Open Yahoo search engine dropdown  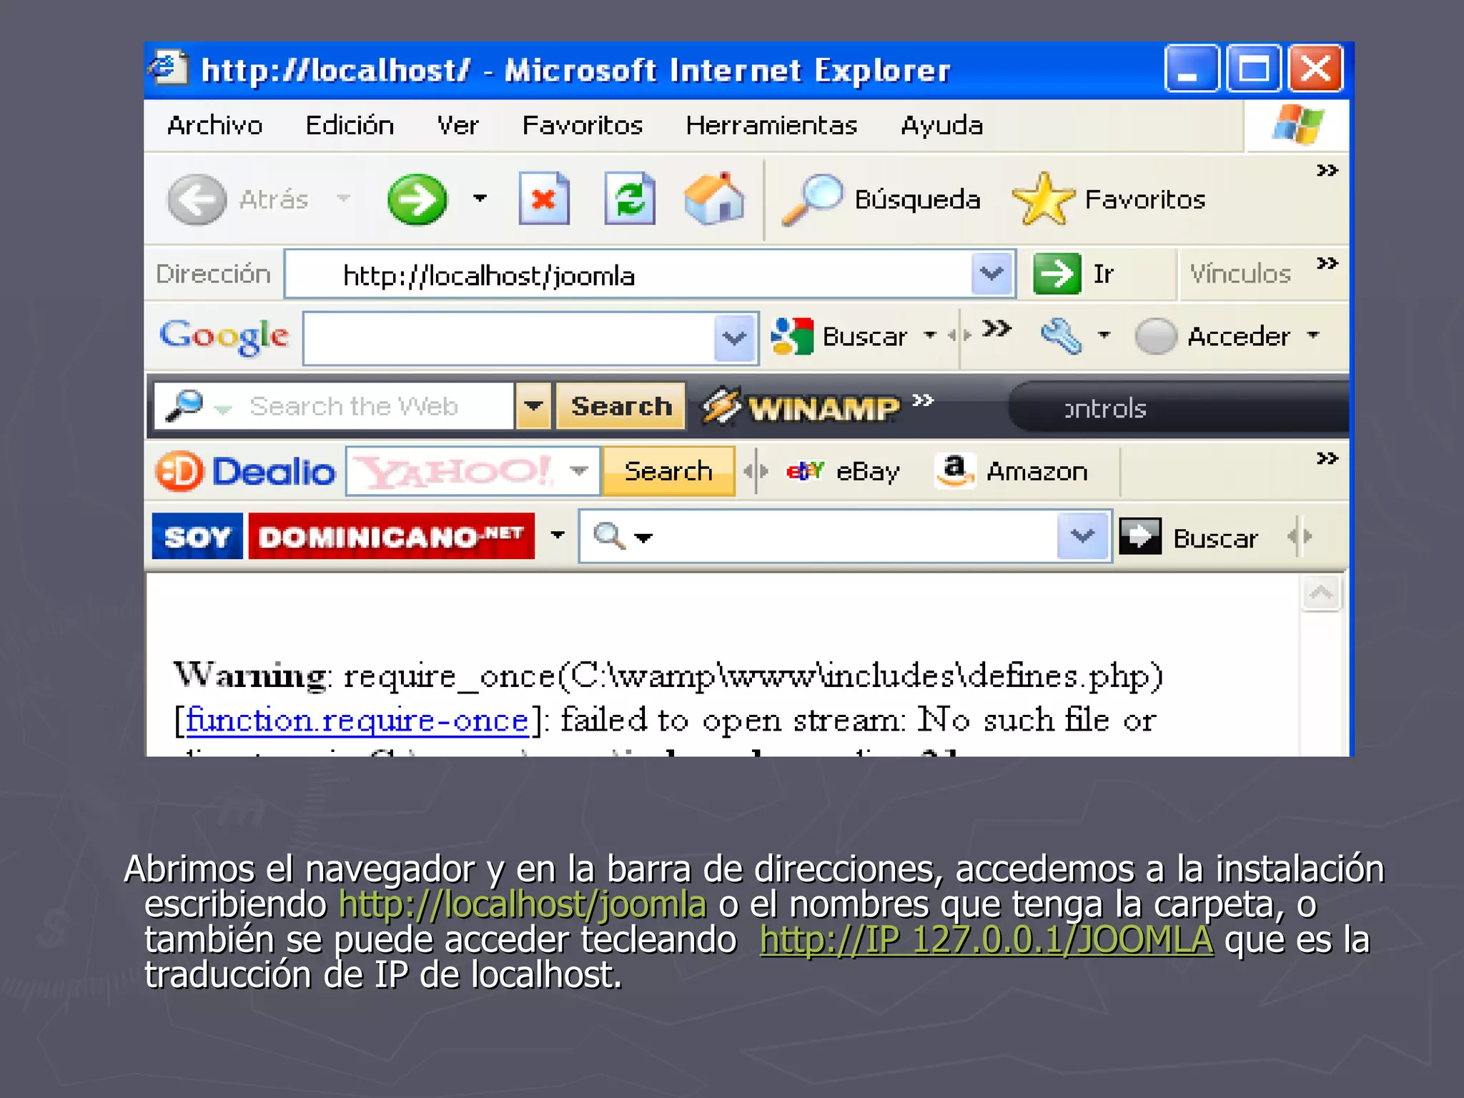coord(580,470)
